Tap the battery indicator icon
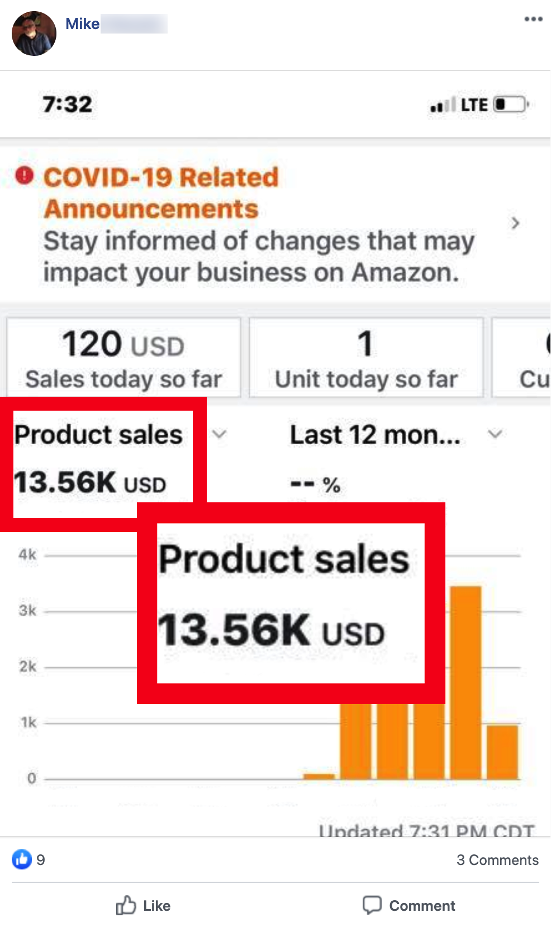Image resolution: width=551 pixels, height=927 pixels. [x=511, y=104]
